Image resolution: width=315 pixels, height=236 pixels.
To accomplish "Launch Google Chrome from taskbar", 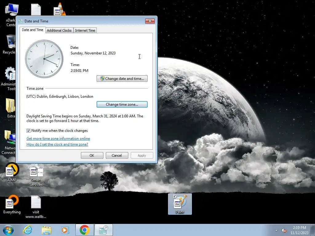I will (x=85, y=230).
